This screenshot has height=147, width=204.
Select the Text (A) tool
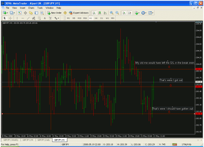tap(45, 18)
